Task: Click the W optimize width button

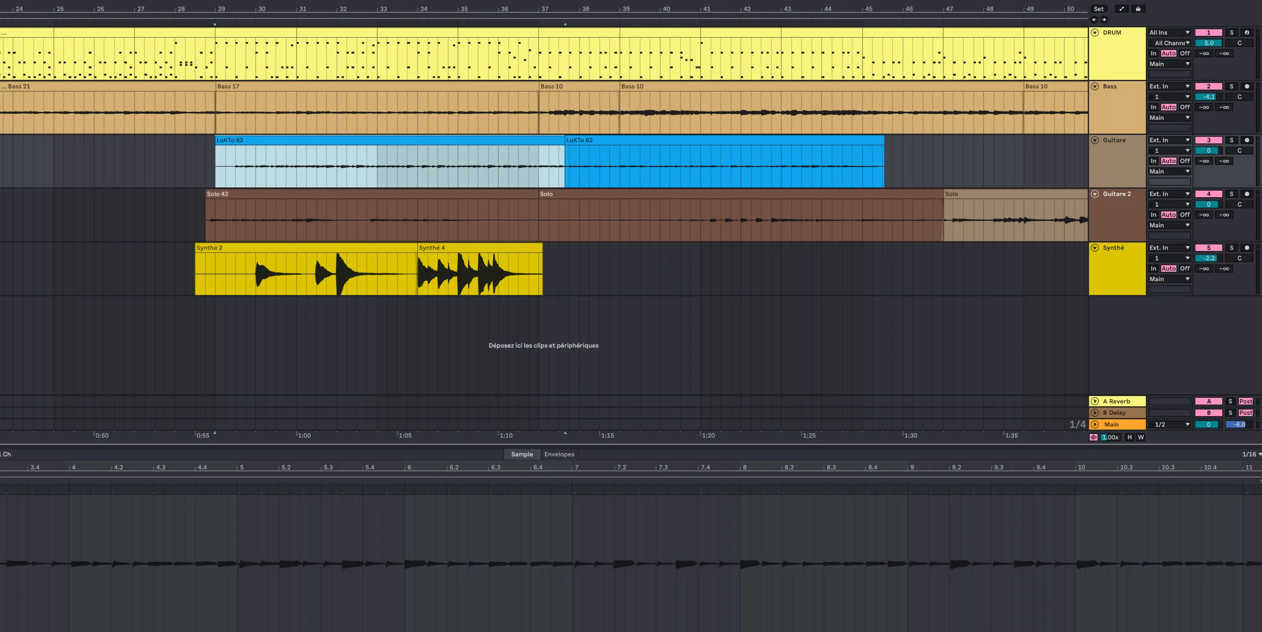Action: click(1141, 438)
